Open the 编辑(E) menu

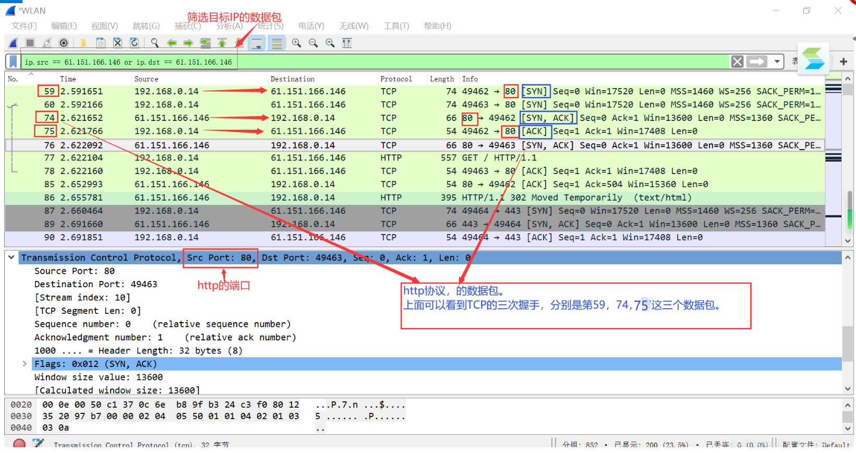[64, 26]
